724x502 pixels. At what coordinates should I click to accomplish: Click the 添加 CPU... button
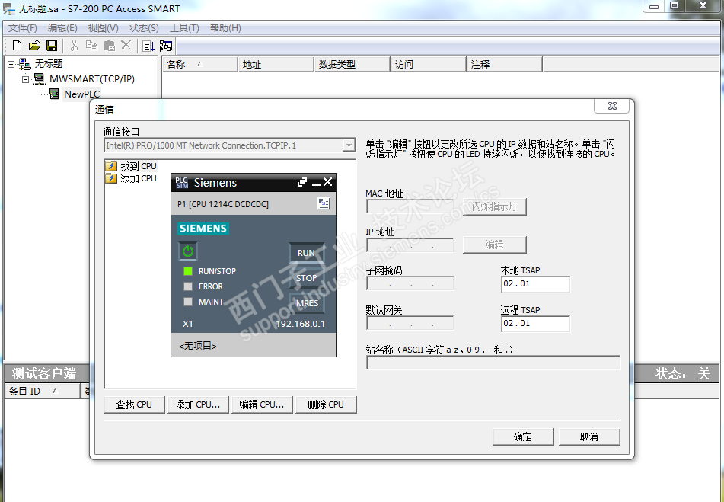pyautogui.click(x=198, y=404)
